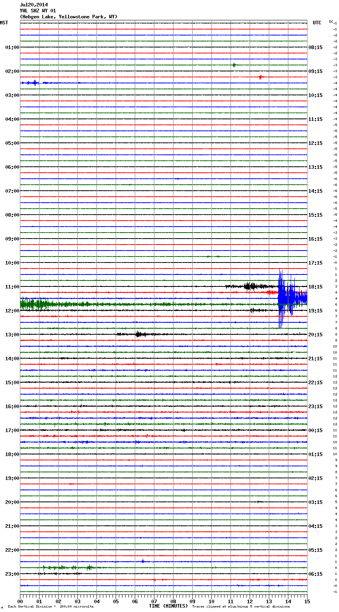The height and width of the screenshot is (612, 339).
Task: Click the UTC axis heading
Action: (317, 23)
